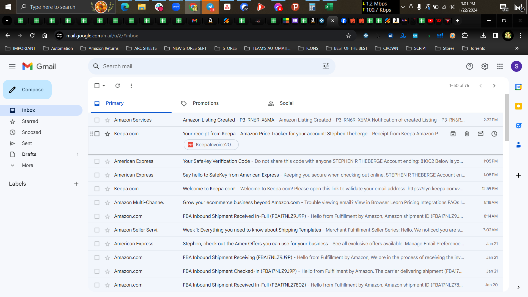This screenshot has width=528, height=297.
Task: Open the Google apps grid
Action: [500, 66]
